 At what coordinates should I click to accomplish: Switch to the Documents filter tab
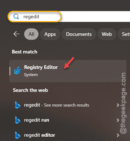79,34
